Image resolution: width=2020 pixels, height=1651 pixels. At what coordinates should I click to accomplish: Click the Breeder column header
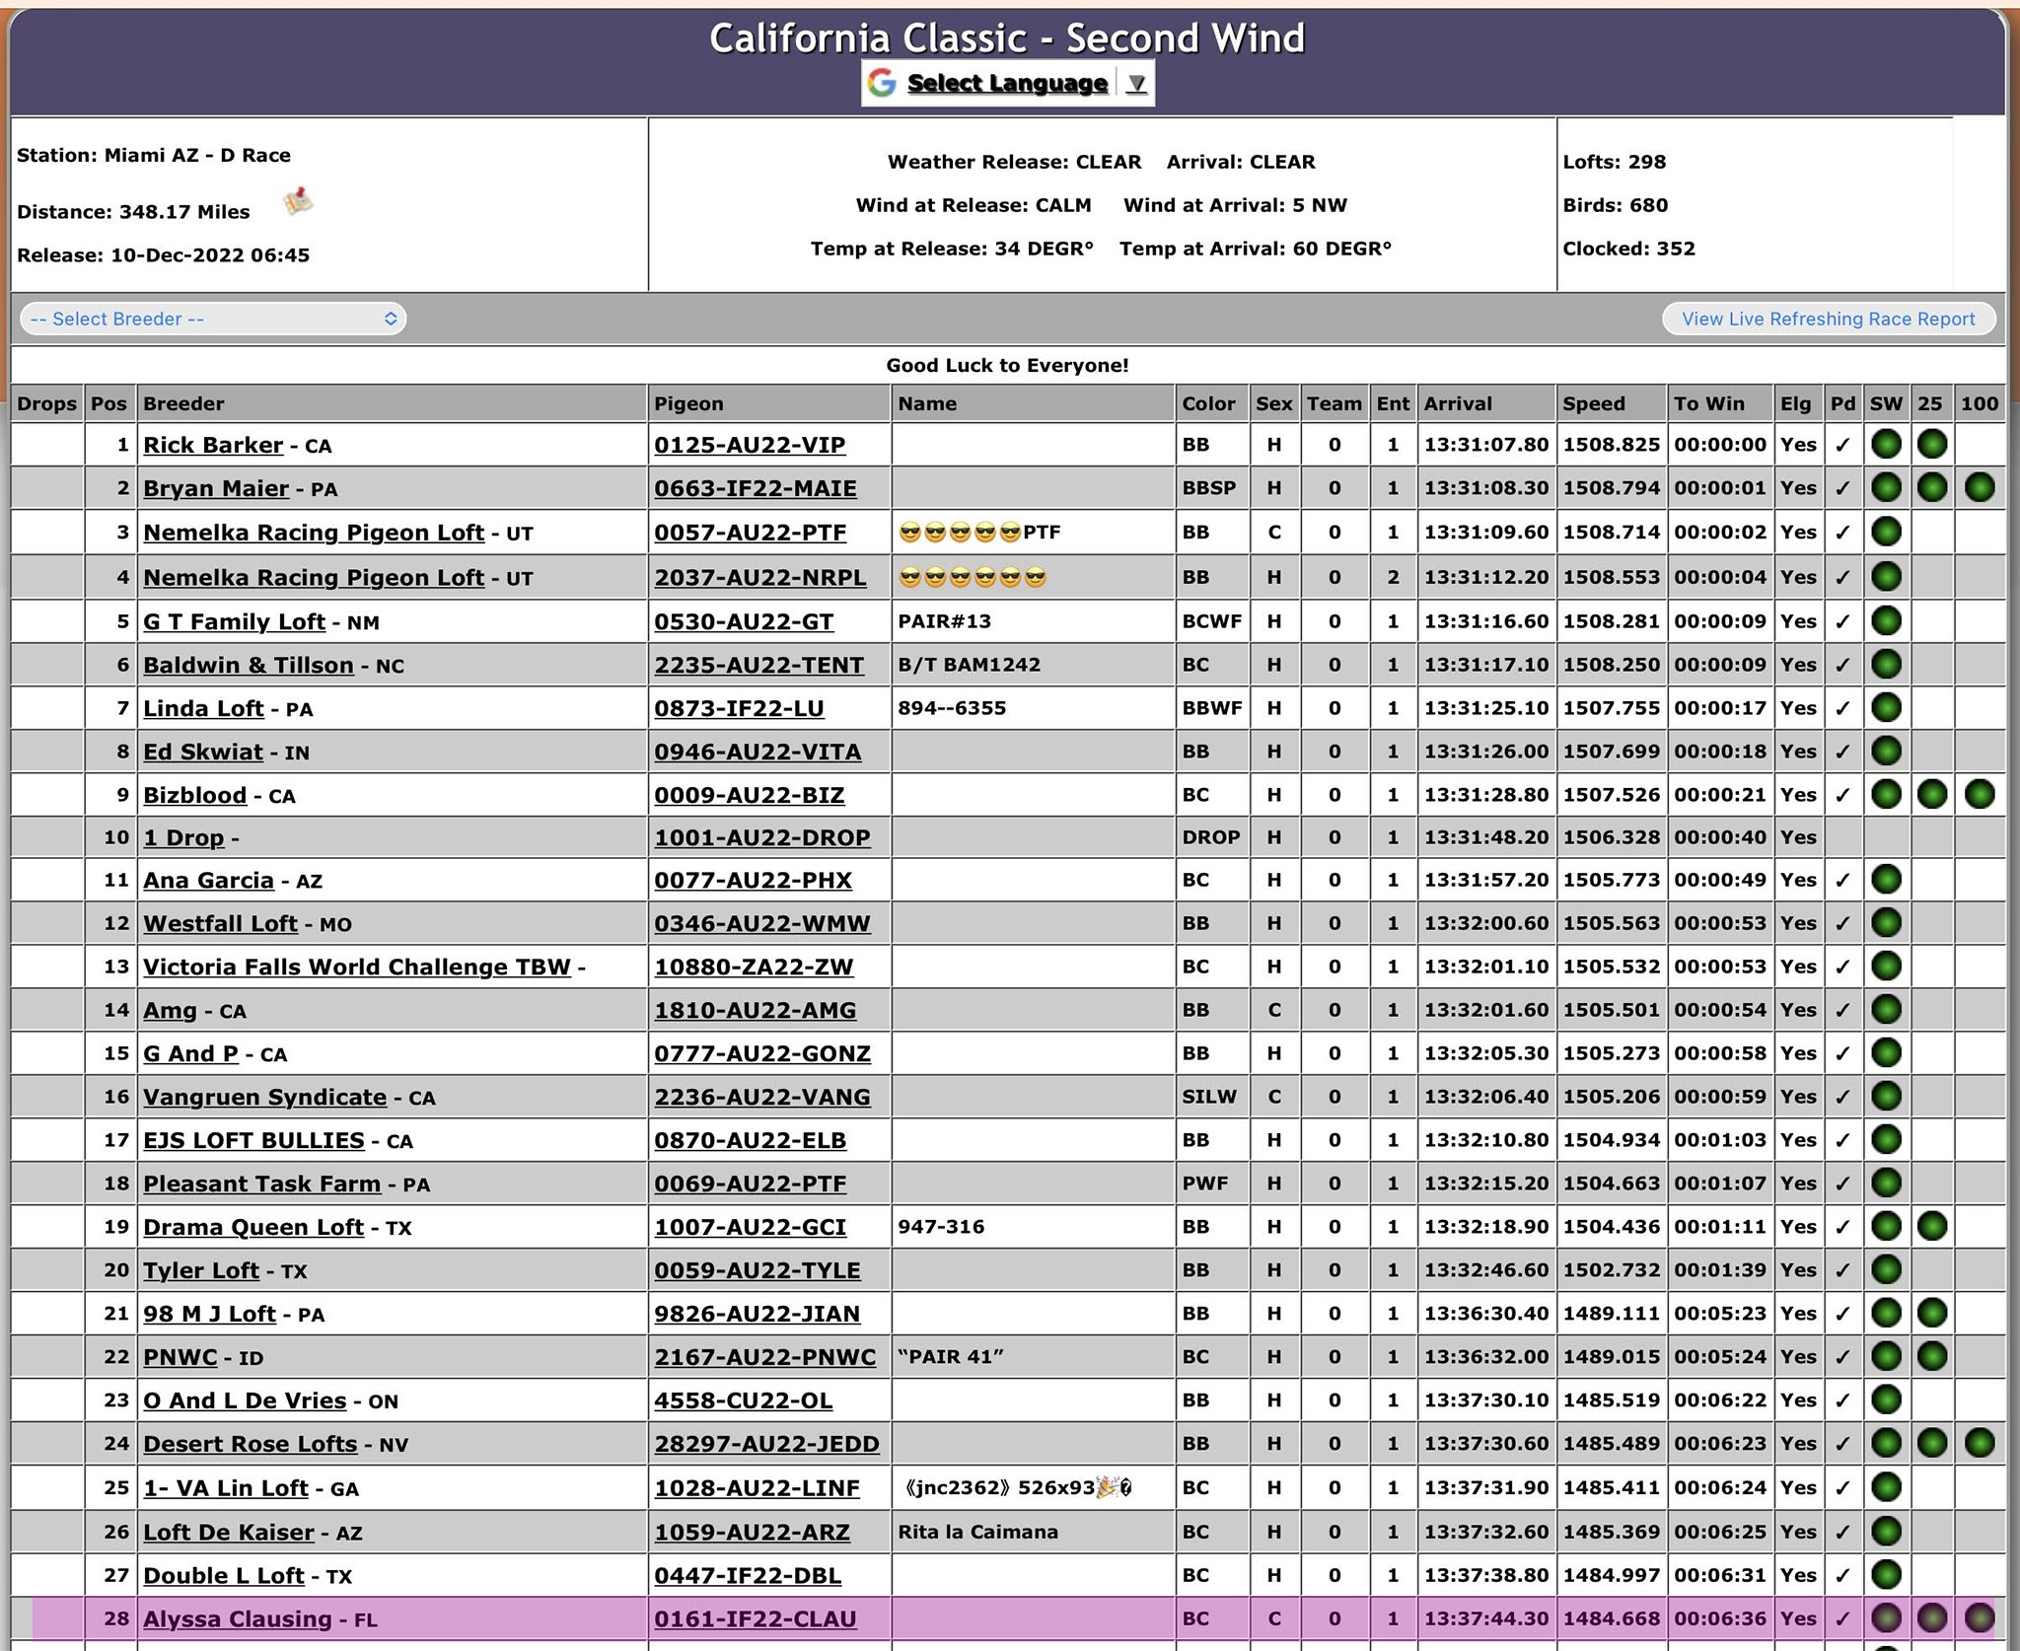pyautogui.click(x=183, y=403)
